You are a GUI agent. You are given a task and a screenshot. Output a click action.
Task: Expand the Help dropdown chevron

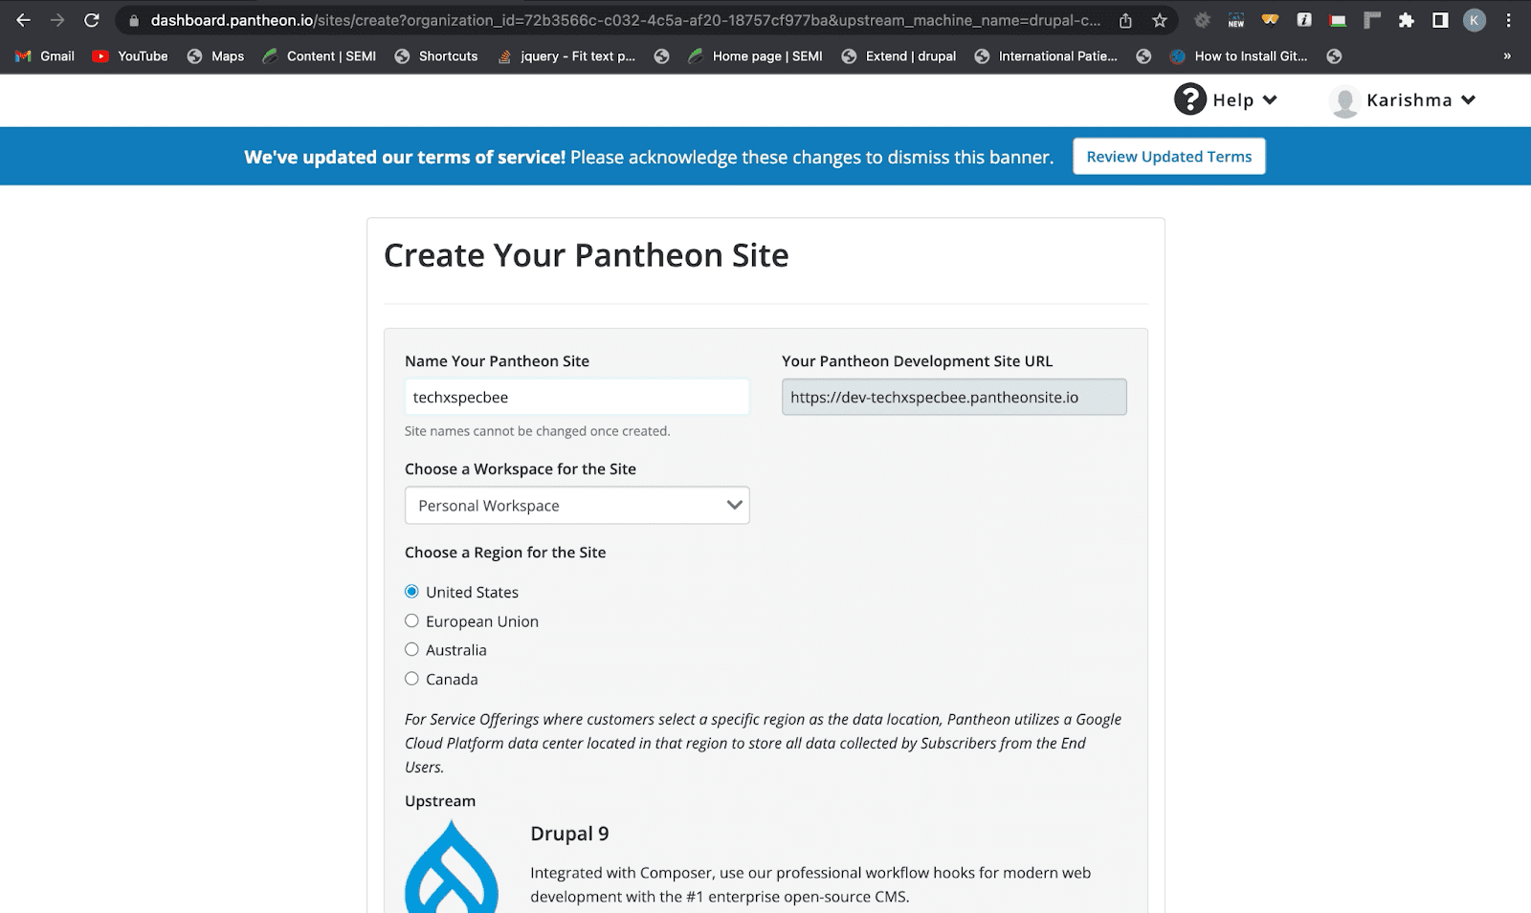tap(1270, 99)
